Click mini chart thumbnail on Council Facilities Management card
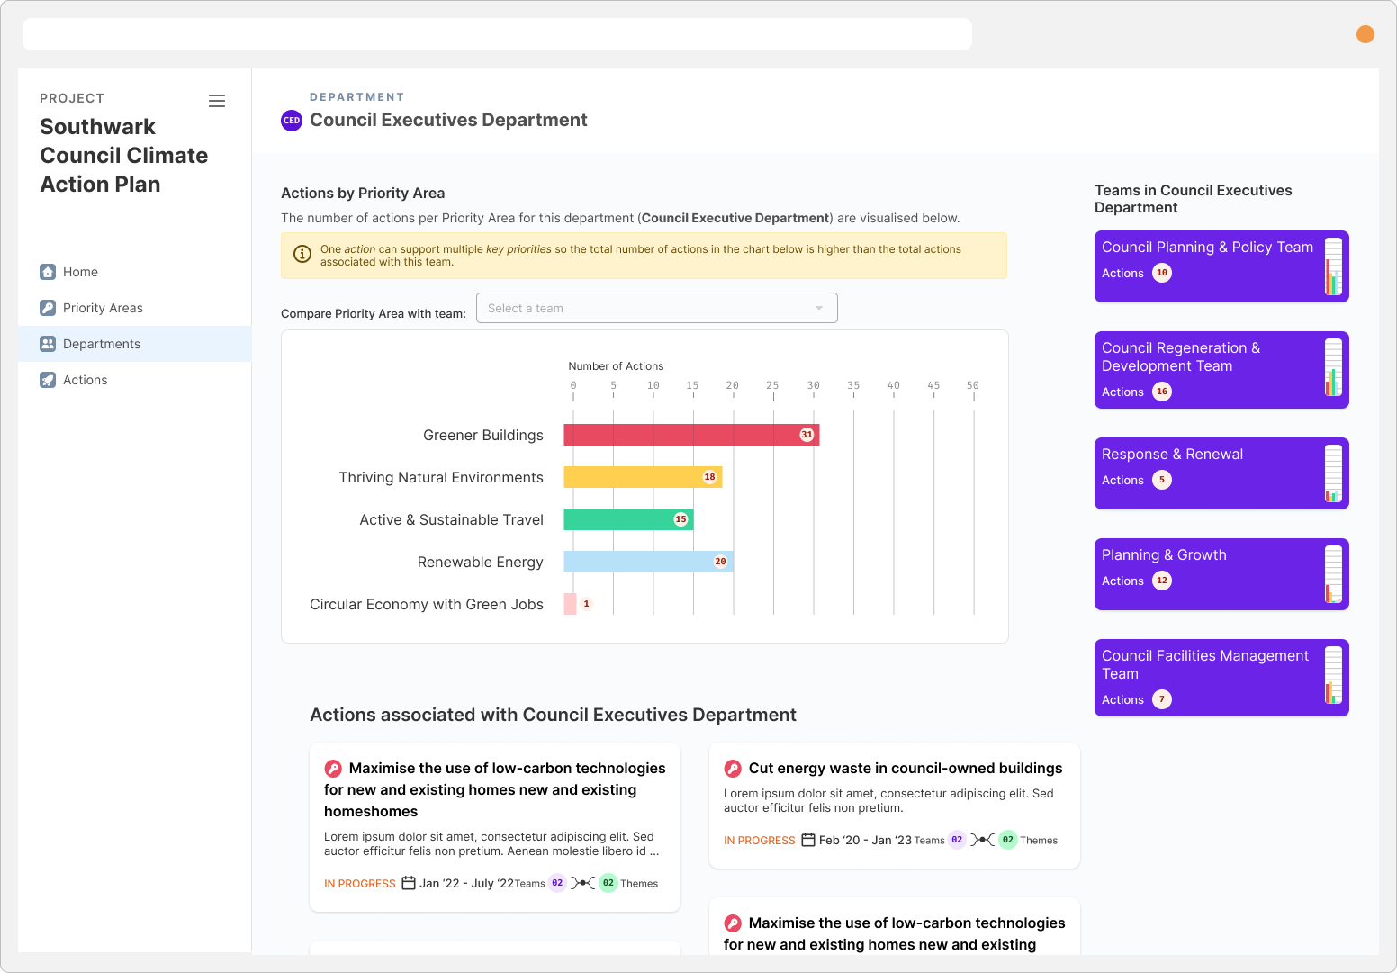 click(x=1333, y=675)
